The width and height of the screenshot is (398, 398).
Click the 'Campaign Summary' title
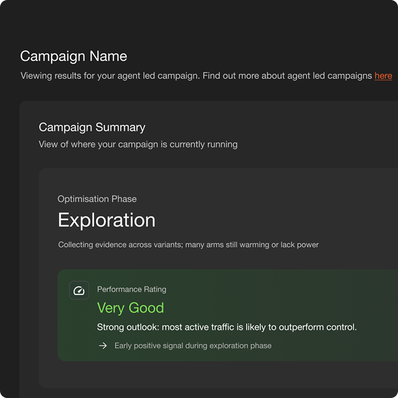[x=92, y=127]
